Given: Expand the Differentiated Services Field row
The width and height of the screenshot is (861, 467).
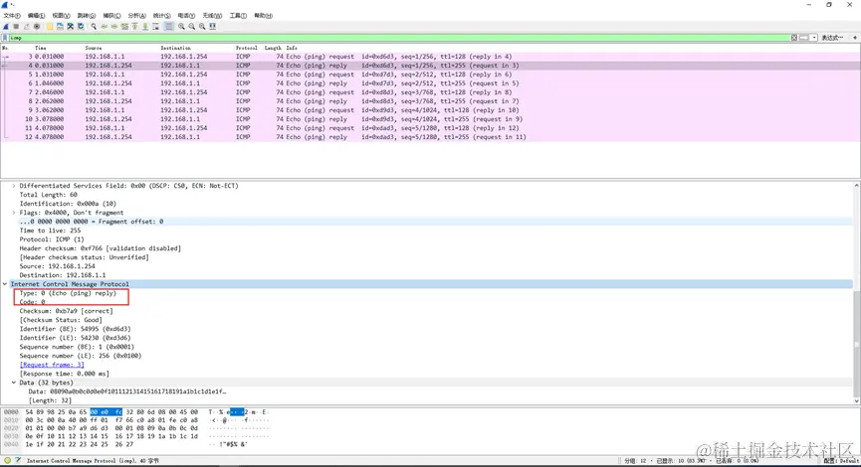Looking at the screenshot, I should tap(14, 186).
